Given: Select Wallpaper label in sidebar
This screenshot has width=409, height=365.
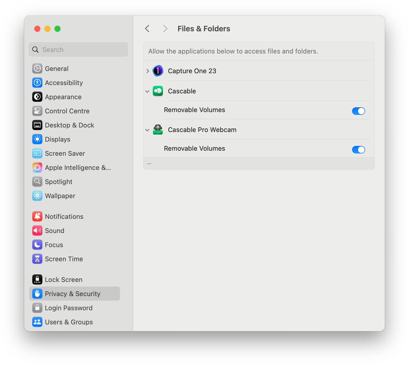Looking at the screenshot, I should [60, 196].
